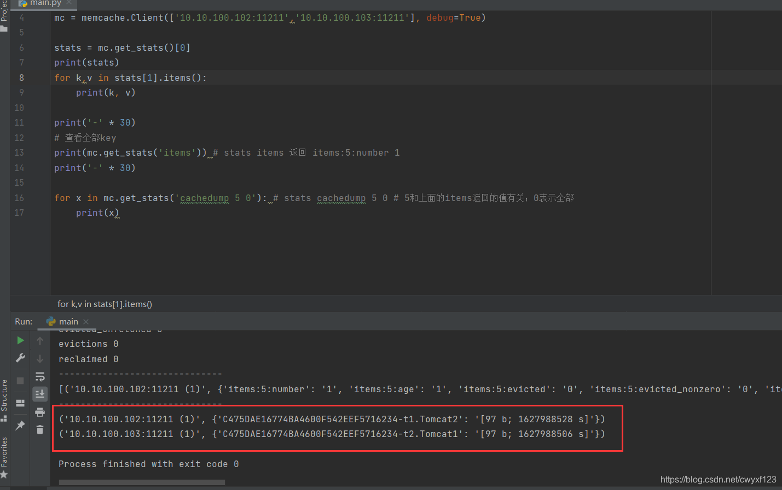Click console line containing t2.Tomcat1
The height and width of the screenshot is (490, 782).
click(x=332, y=434)
